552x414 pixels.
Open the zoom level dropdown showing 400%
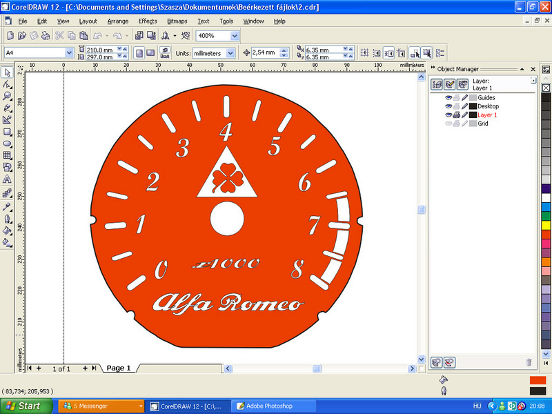(235, 36)
